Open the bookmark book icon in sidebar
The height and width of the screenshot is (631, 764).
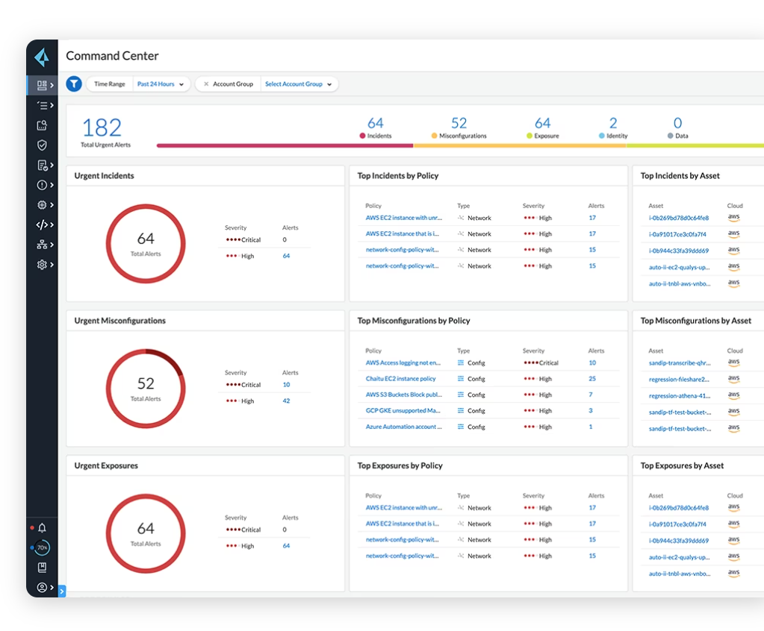(43, 568)
